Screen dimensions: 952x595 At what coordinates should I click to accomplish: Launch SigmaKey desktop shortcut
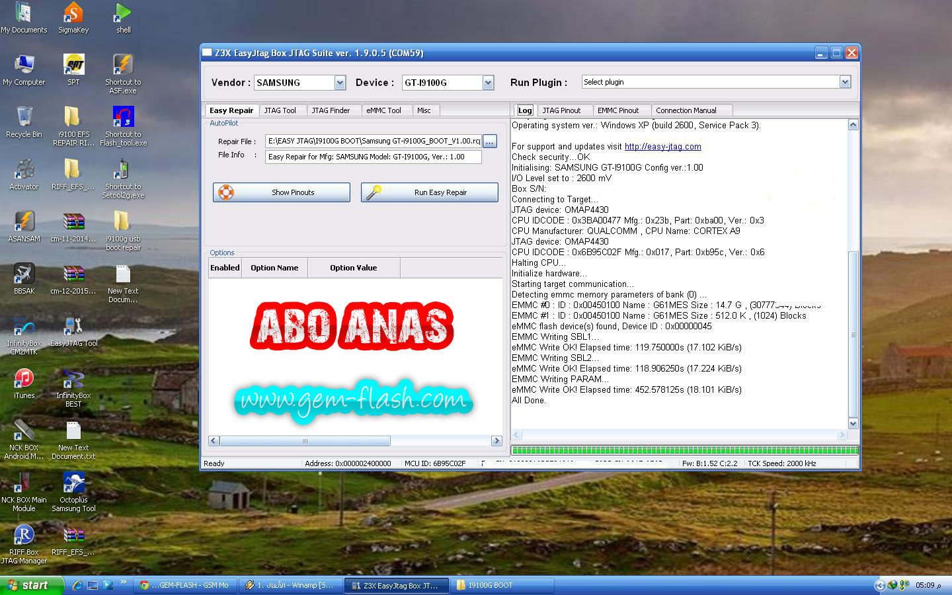(x=73, y=19)
